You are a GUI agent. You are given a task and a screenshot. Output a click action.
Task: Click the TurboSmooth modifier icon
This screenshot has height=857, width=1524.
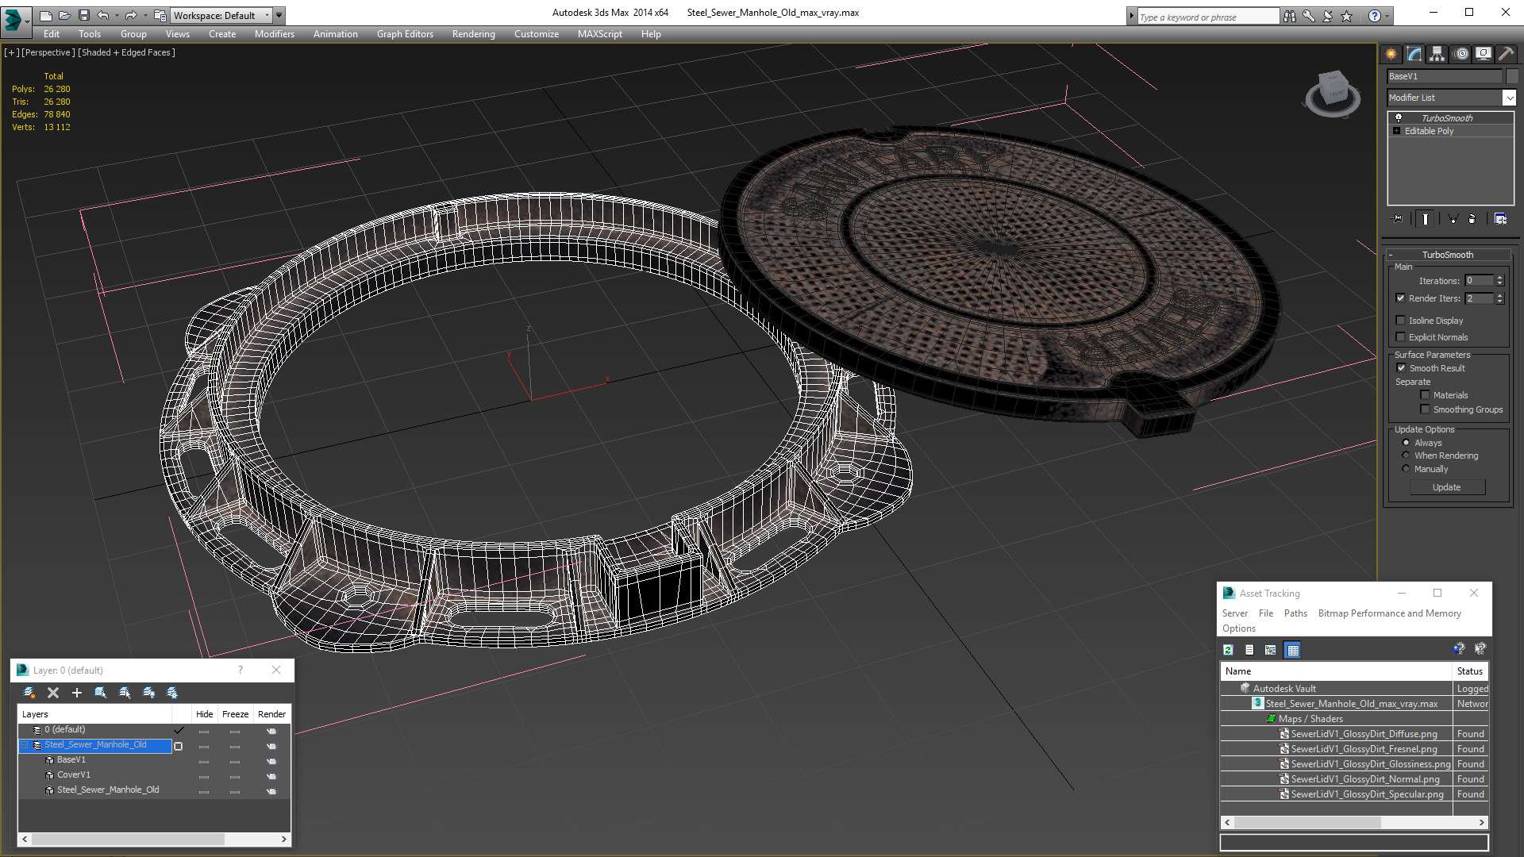[x=1397, y=117]
